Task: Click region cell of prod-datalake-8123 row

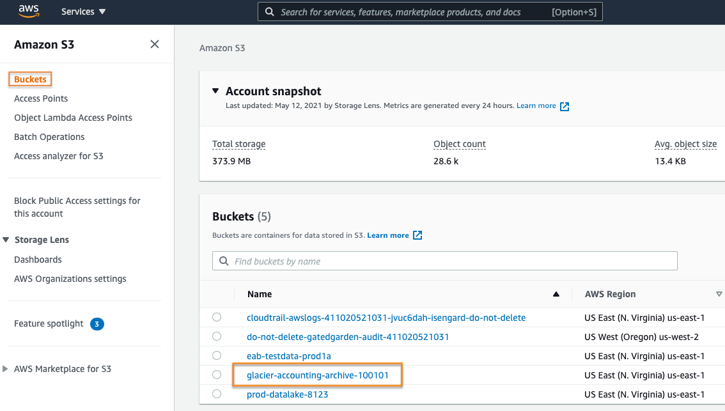Action: [644, 394]
